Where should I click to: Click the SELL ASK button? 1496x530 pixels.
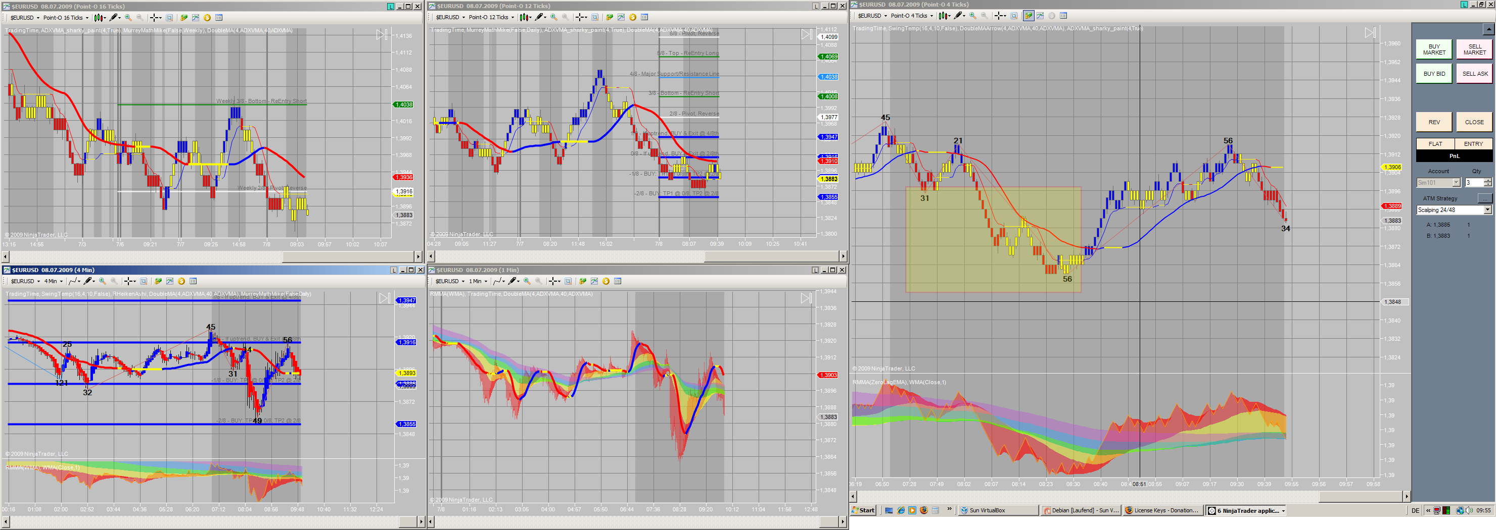[x=1474, y=74]
